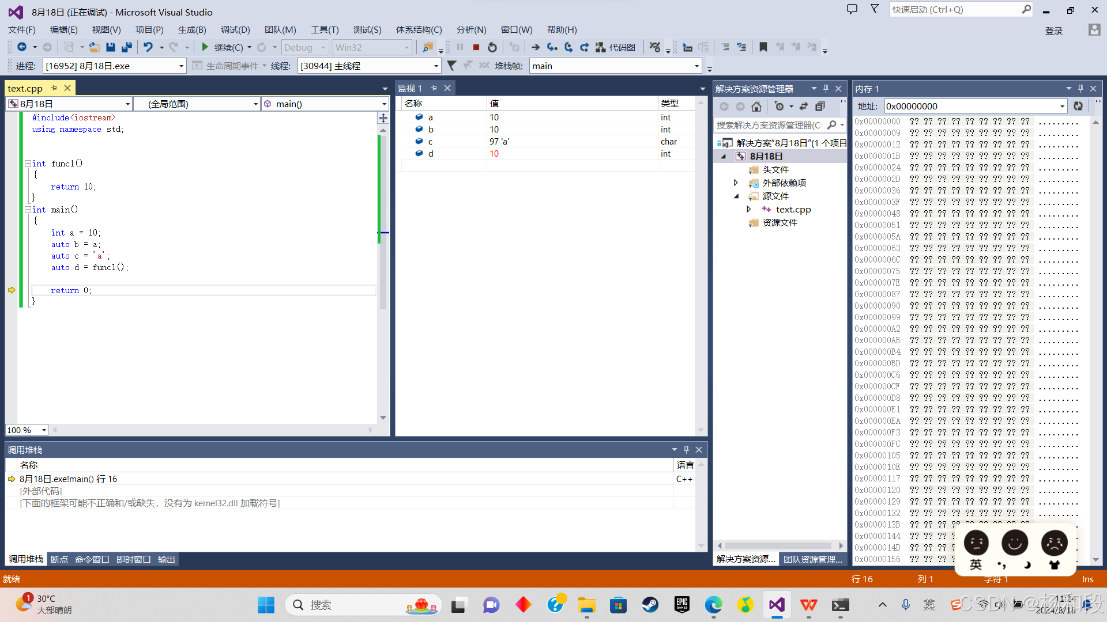
Task: Toggle bookmark on current line
Action: (x=763, y=47)
